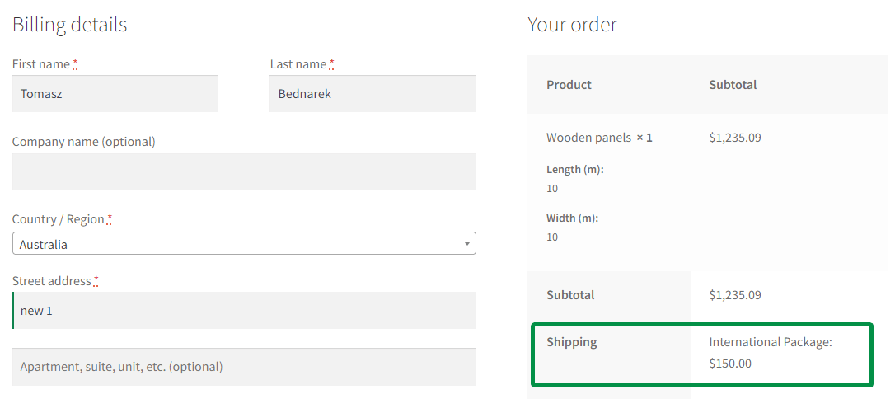
Task: Click the First name label
Action: click(41, 64)
